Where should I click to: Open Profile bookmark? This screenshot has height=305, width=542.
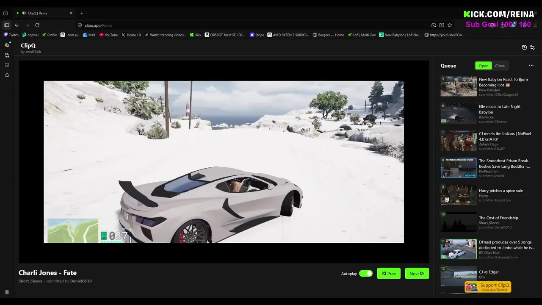tap(50, 35)
